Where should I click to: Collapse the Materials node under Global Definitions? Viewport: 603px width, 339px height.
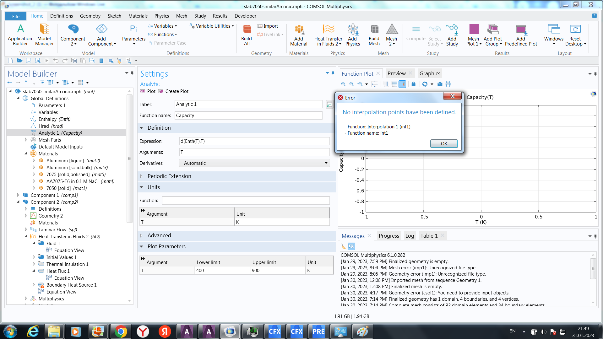point(26,154)
